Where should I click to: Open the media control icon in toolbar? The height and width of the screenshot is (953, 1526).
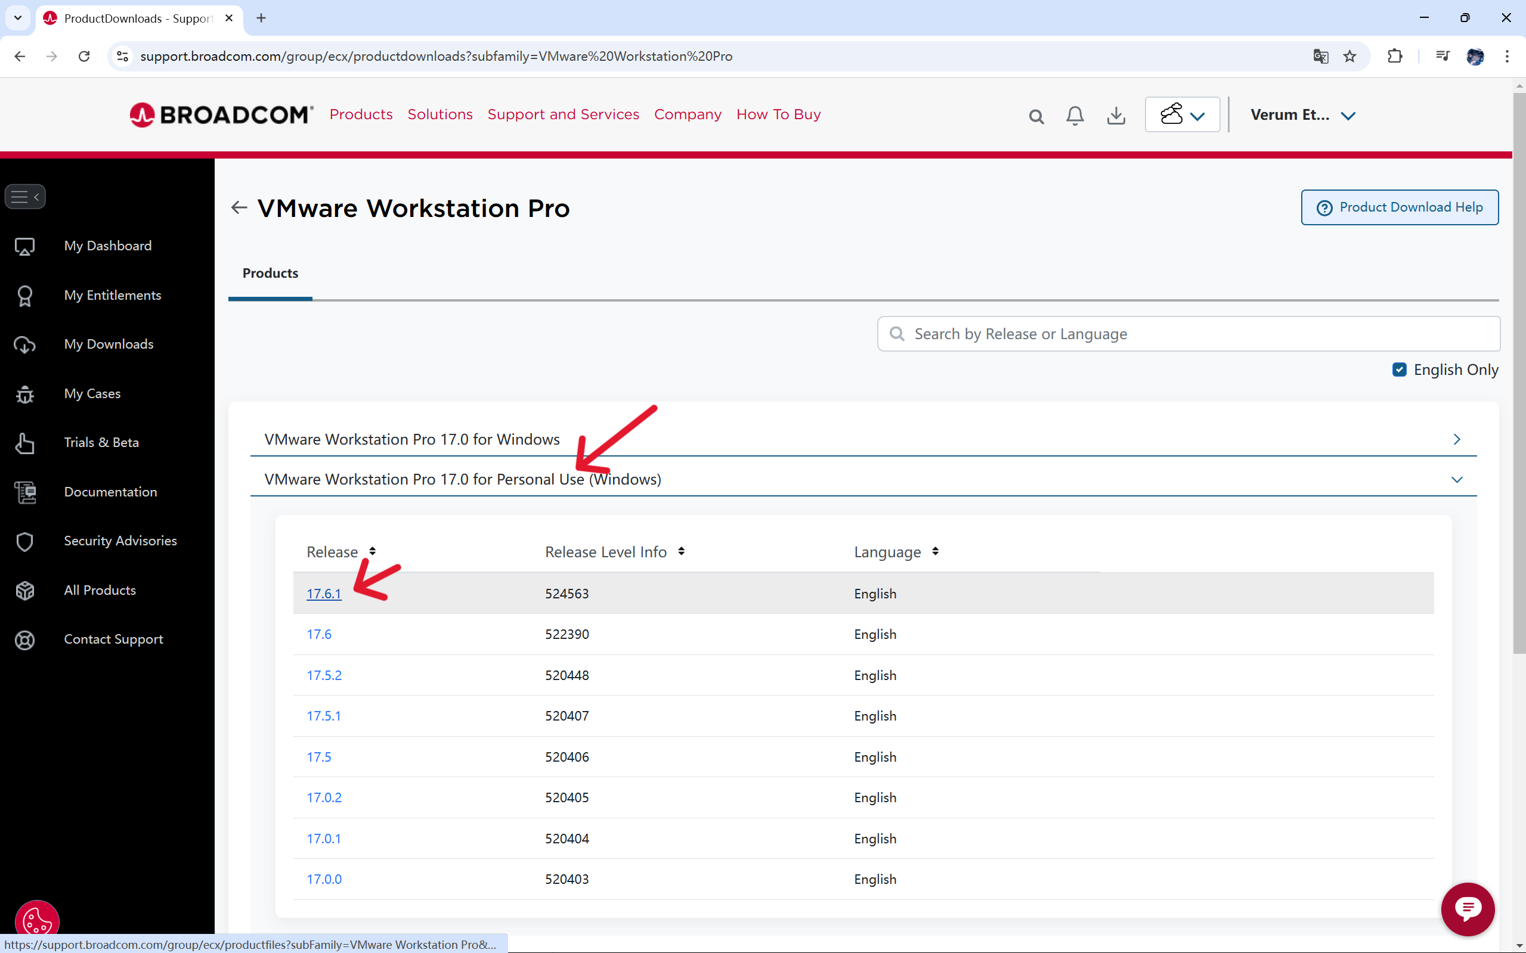pos(1442,56)
